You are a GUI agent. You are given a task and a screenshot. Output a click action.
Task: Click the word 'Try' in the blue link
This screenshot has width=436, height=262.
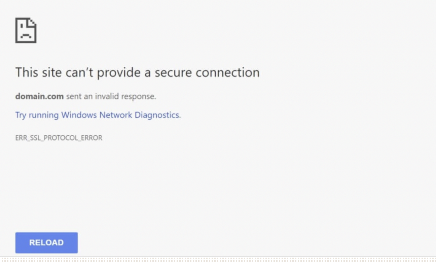point(21,116)
